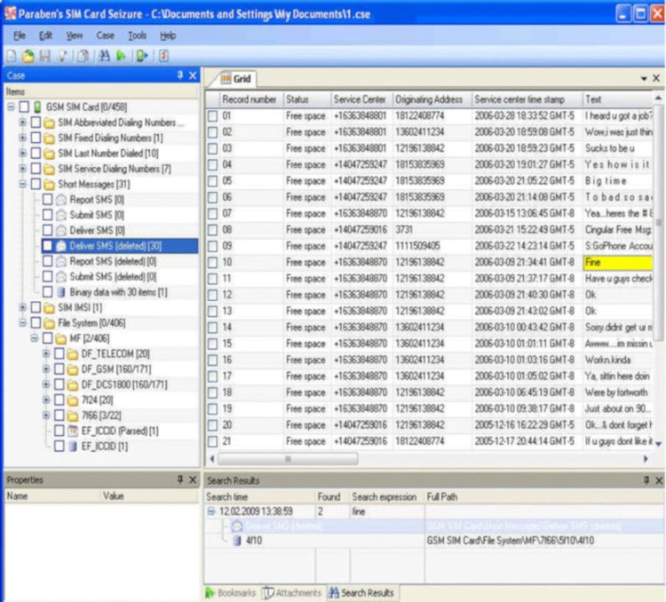Click the EF_ICCID (Parsed) icon
Viewport: 666px width, 602px height.
pos(73,431)
